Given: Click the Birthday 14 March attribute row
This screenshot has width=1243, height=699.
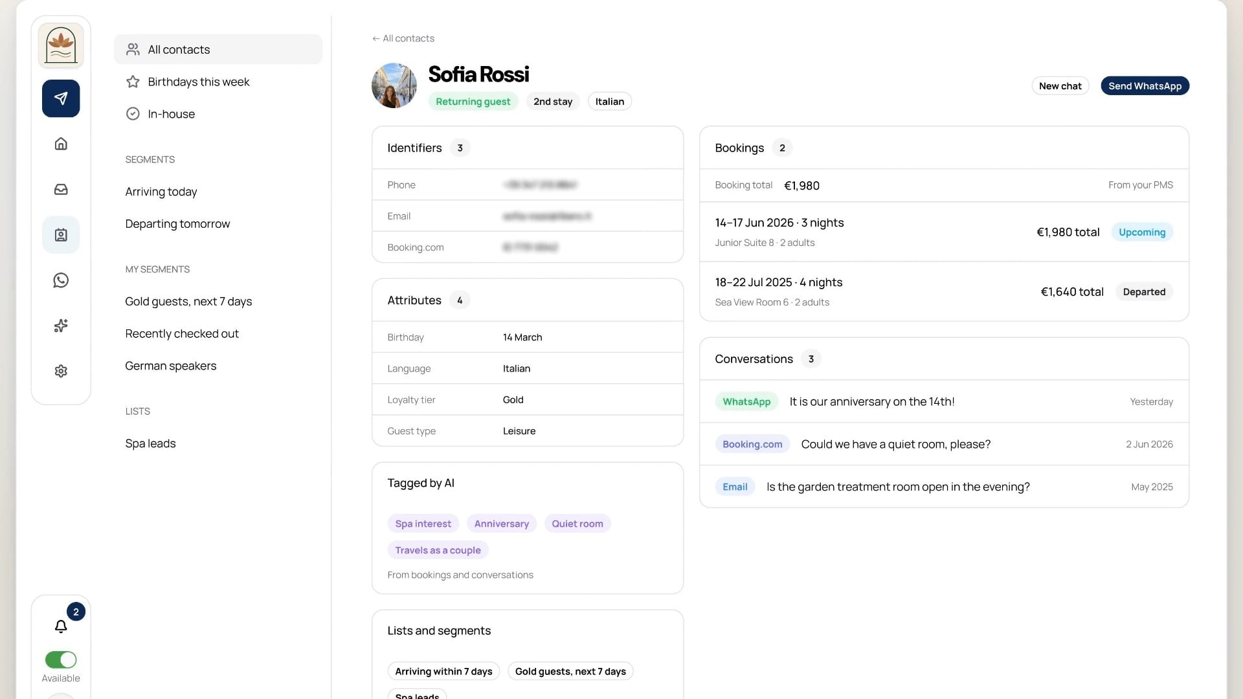Looking at the screenshot, I should [x=528, y=337].
